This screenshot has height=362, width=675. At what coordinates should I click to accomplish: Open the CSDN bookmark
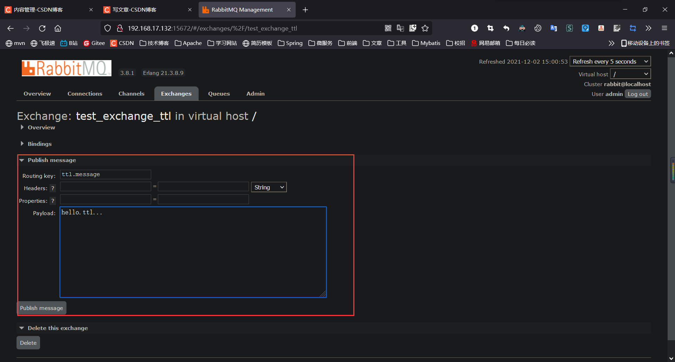tap(122, 43)
